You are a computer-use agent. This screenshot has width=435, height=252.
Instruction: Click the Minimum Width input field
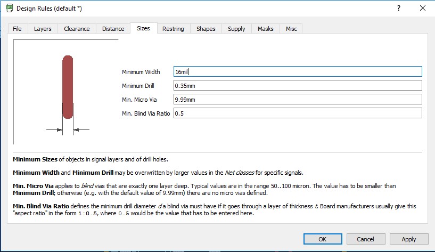tap(298, 71)
